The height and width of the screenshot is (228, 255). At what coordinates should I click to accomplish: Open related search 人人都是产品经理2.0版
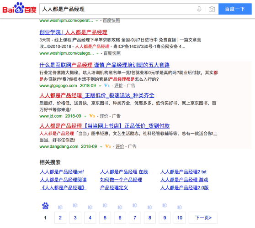coord(185,187)
